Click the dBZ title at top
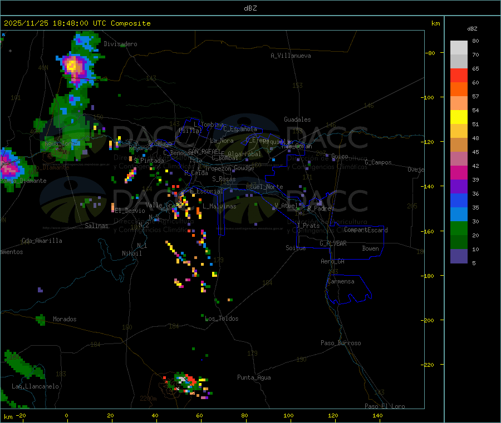501x423 pixels. (x=250, y=8)
